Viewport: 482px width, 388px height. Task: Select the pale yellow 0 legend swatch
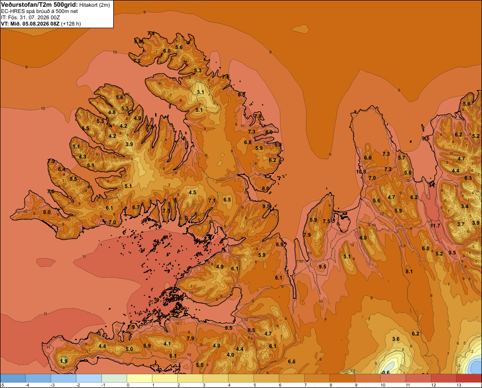click(x=140, y=378)
